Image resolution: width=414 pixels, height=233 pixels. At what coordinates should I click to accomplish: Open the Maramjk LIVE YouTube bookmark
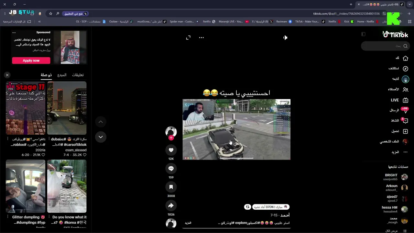234,22
